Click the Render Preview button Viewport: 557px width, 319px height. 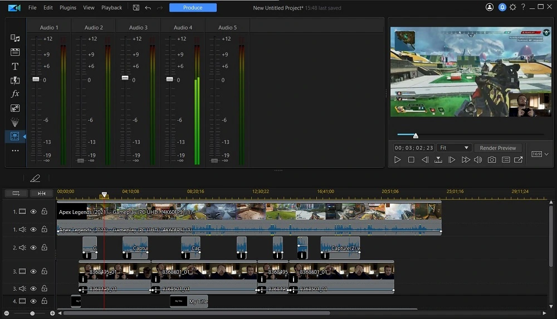point(498,148)
